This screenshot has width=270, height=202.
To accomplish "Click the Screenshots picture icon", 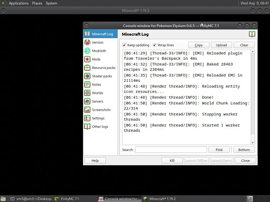I will tap(87, 110).
